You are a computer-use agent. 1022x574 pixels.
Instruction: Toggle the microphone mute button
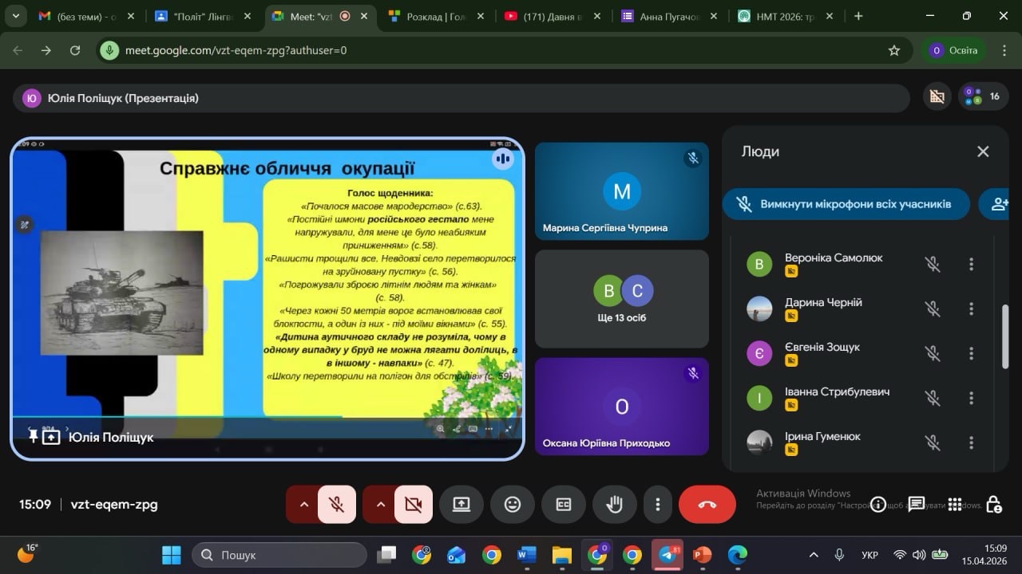337,505
